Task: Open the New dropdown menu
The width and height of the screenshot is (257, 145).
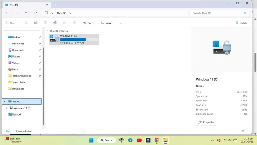Action: click(11, 23)
